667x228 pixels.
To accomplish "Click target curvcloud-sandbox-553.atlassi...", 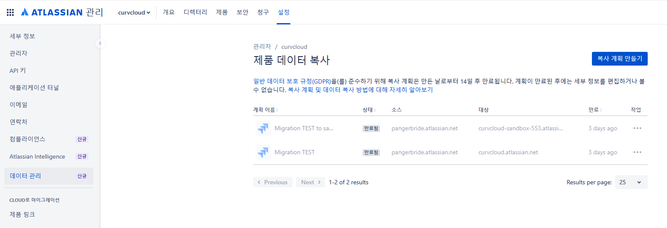I will click(520, 128).
